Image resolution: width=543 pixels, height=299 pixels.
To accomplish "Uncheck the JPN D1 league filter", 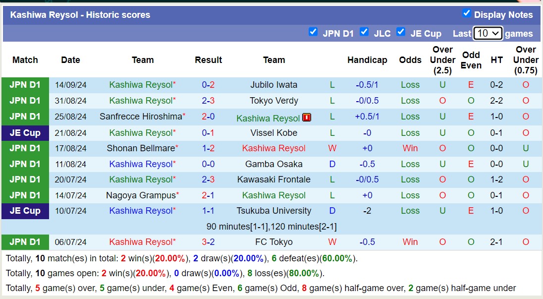I will [313, 32].
